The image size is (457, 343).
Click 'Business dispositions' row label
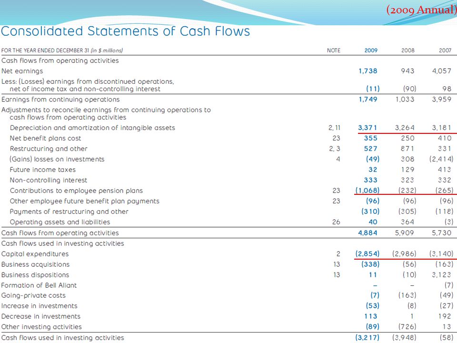35,275
